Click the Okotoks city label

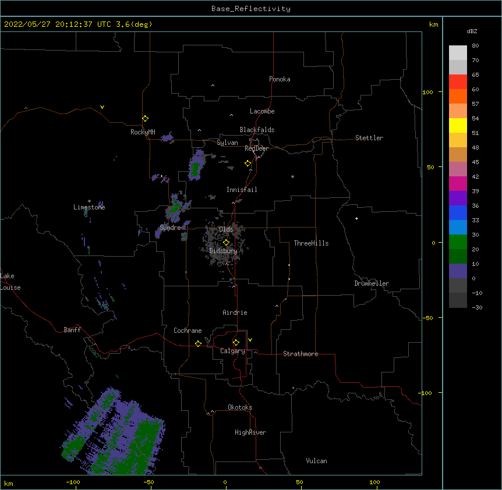pyautogui.click(x=240, y=407)
